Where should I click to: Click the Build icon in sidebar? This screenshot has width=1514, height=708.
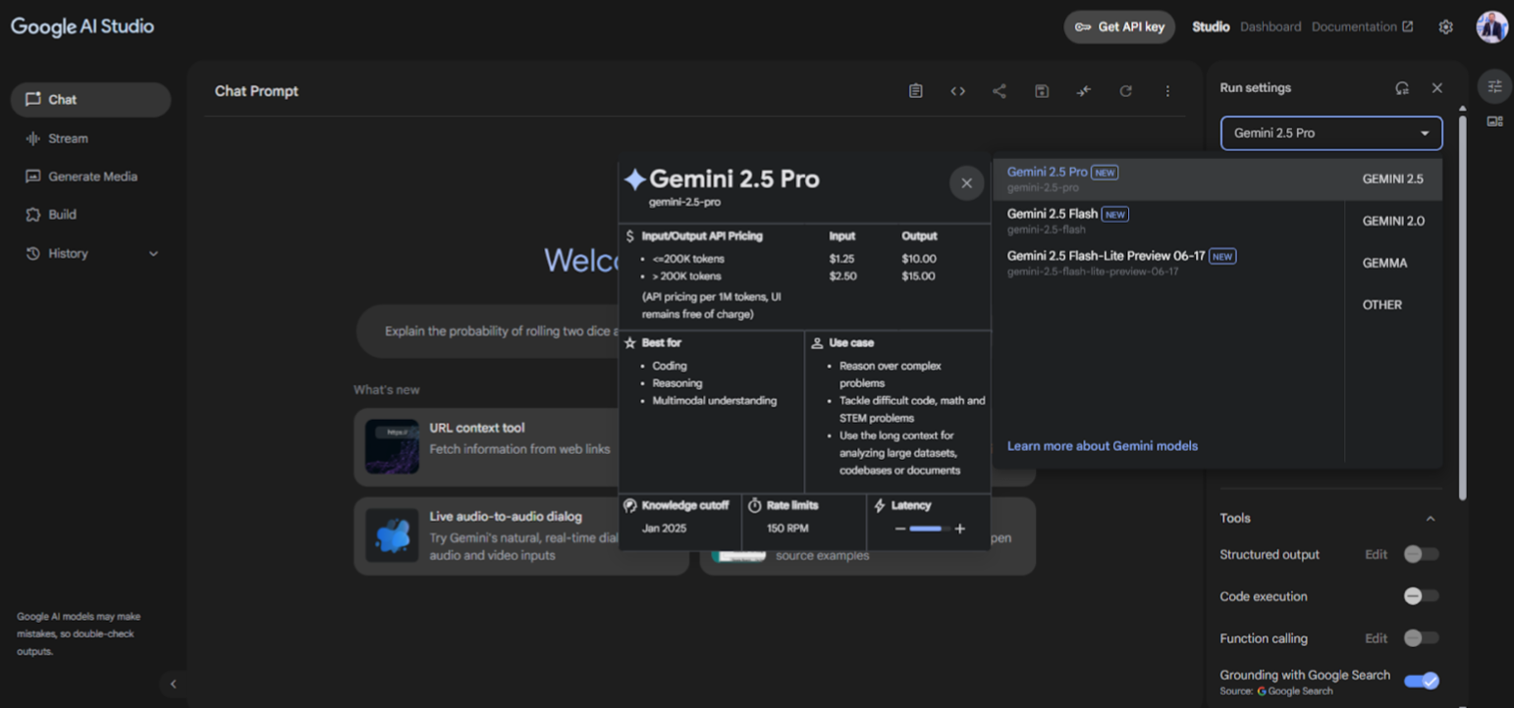pyautogui.click(x=33, y=215)
